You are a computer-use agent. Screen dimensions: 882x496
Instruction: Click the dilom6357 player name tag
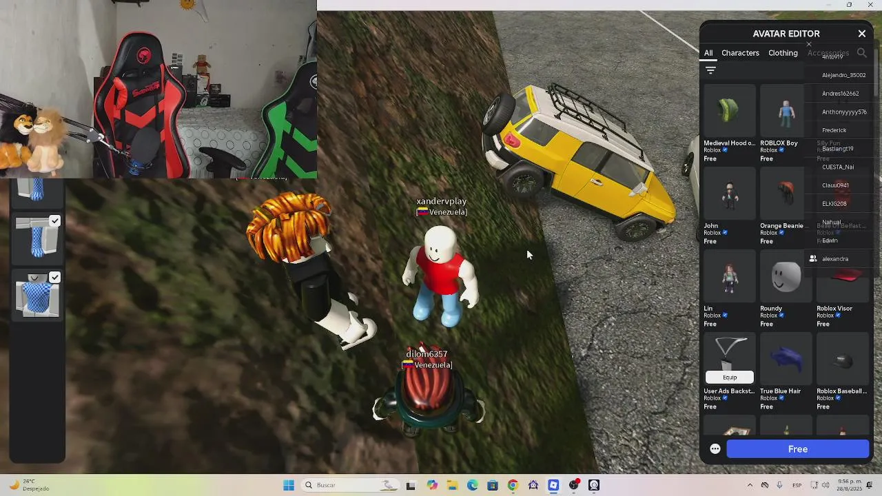point(427,354)
